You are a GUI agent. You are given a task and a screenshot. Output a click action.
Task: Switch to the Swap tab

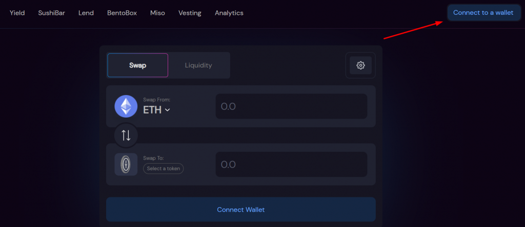[x=137, y=65]
